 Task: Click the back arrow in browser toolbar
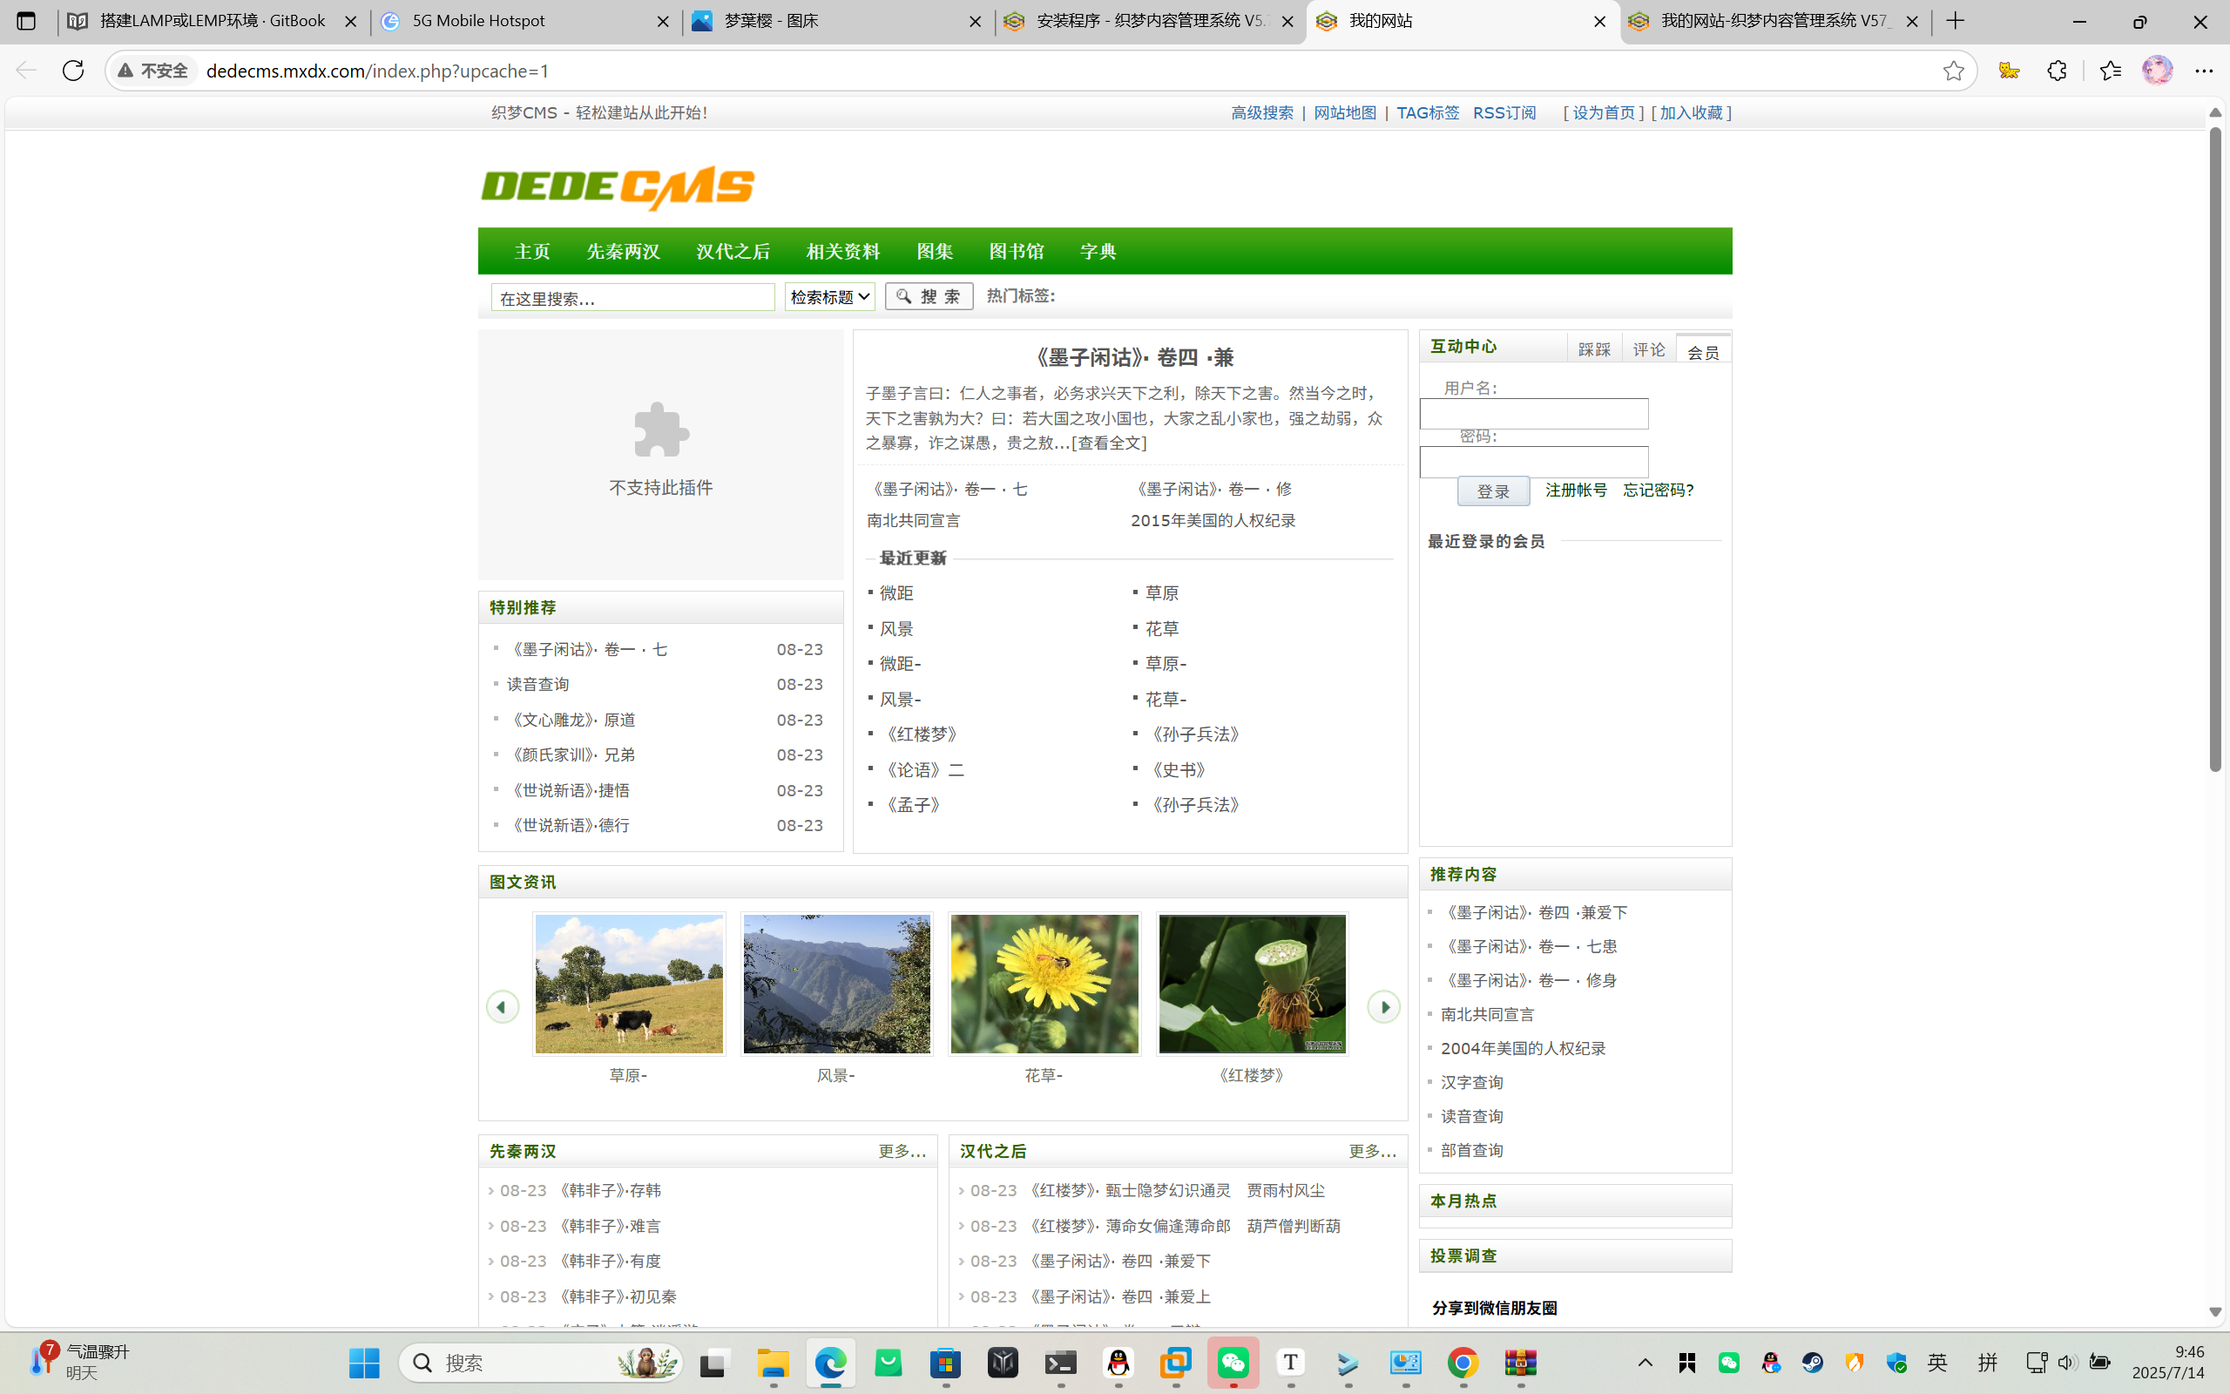point(26,71)
